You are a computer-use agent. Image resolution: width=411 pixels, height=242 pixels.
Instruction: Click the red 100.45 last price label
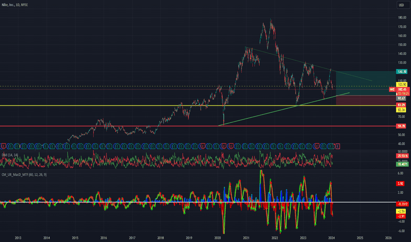402,89
